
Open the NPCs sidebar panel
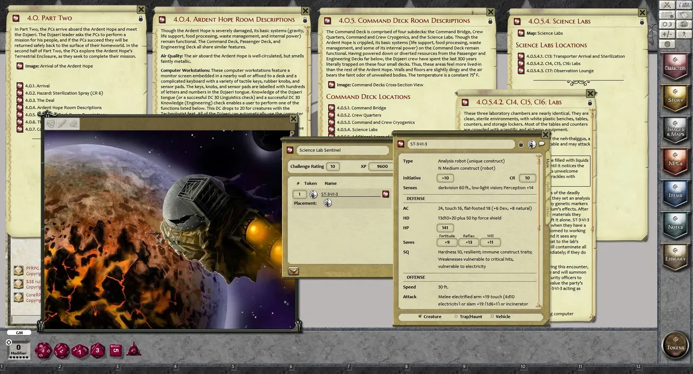675,161
